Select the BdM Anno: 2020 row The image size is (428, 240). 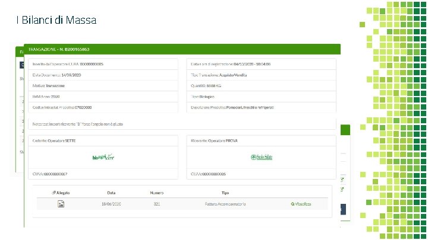pyautogui.click(x=103, y=97)
